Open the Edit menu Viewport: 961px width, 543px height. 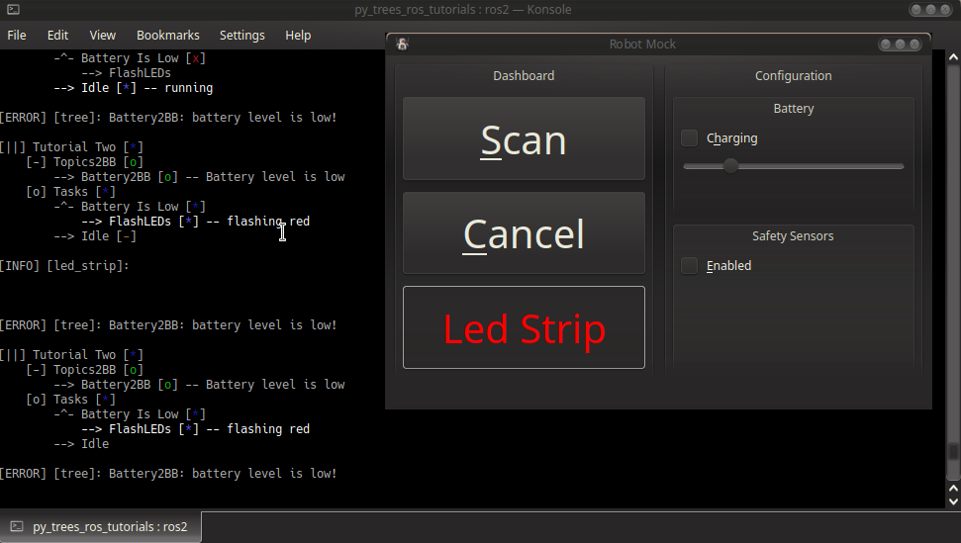point(57,36)
